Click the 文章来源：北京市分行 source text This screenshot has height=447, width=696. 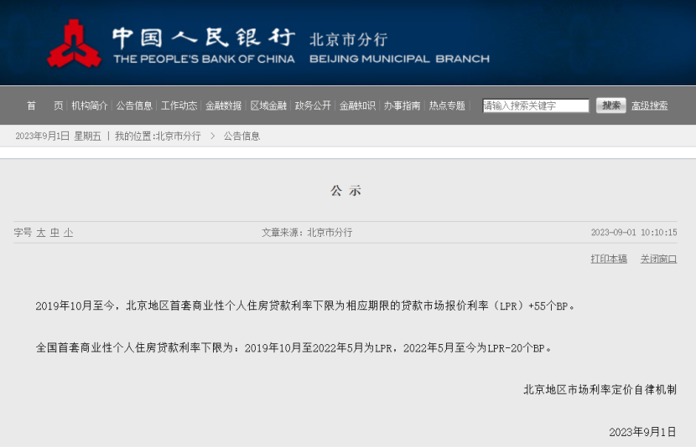(x=307, y=232)
